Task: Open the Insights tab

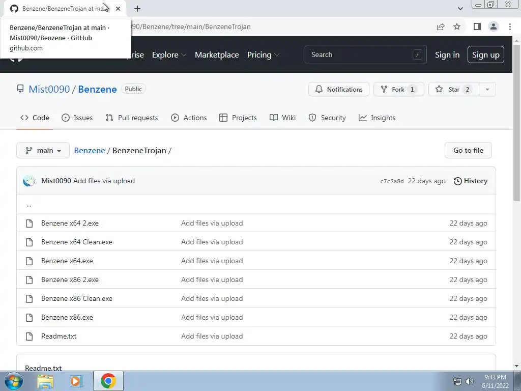Action: [x=377, y=118]
